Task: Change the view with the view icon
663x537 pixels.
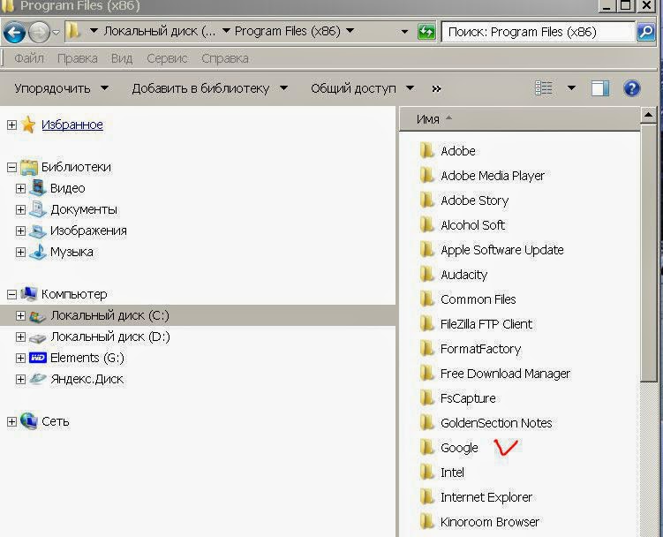Action: (543, 88)
